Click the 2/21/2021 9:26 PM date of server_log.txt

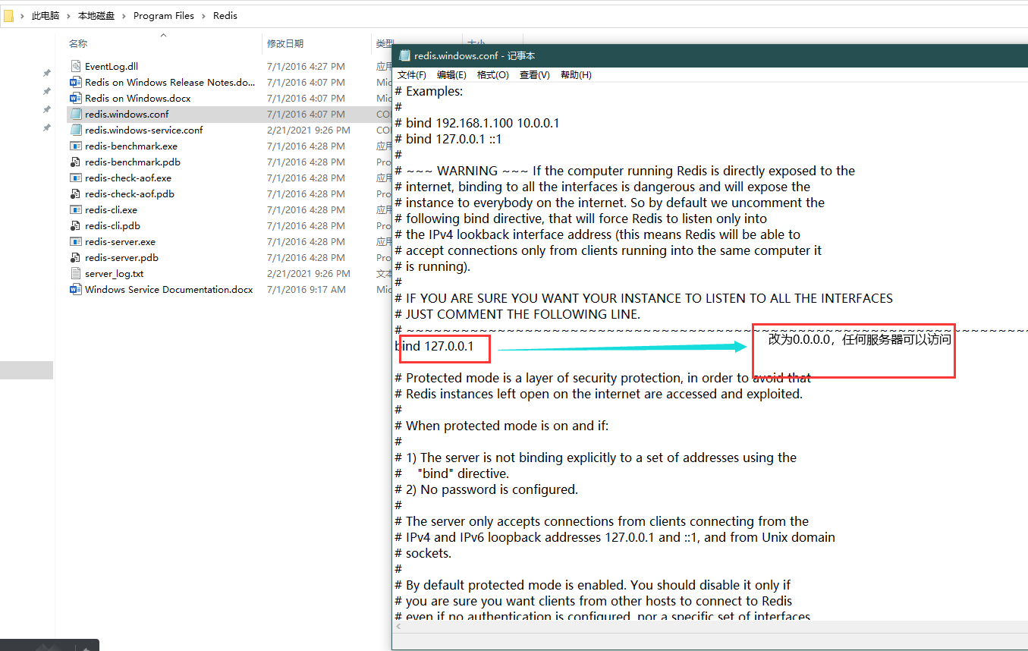pyautogui.click(x=309, y=273)
